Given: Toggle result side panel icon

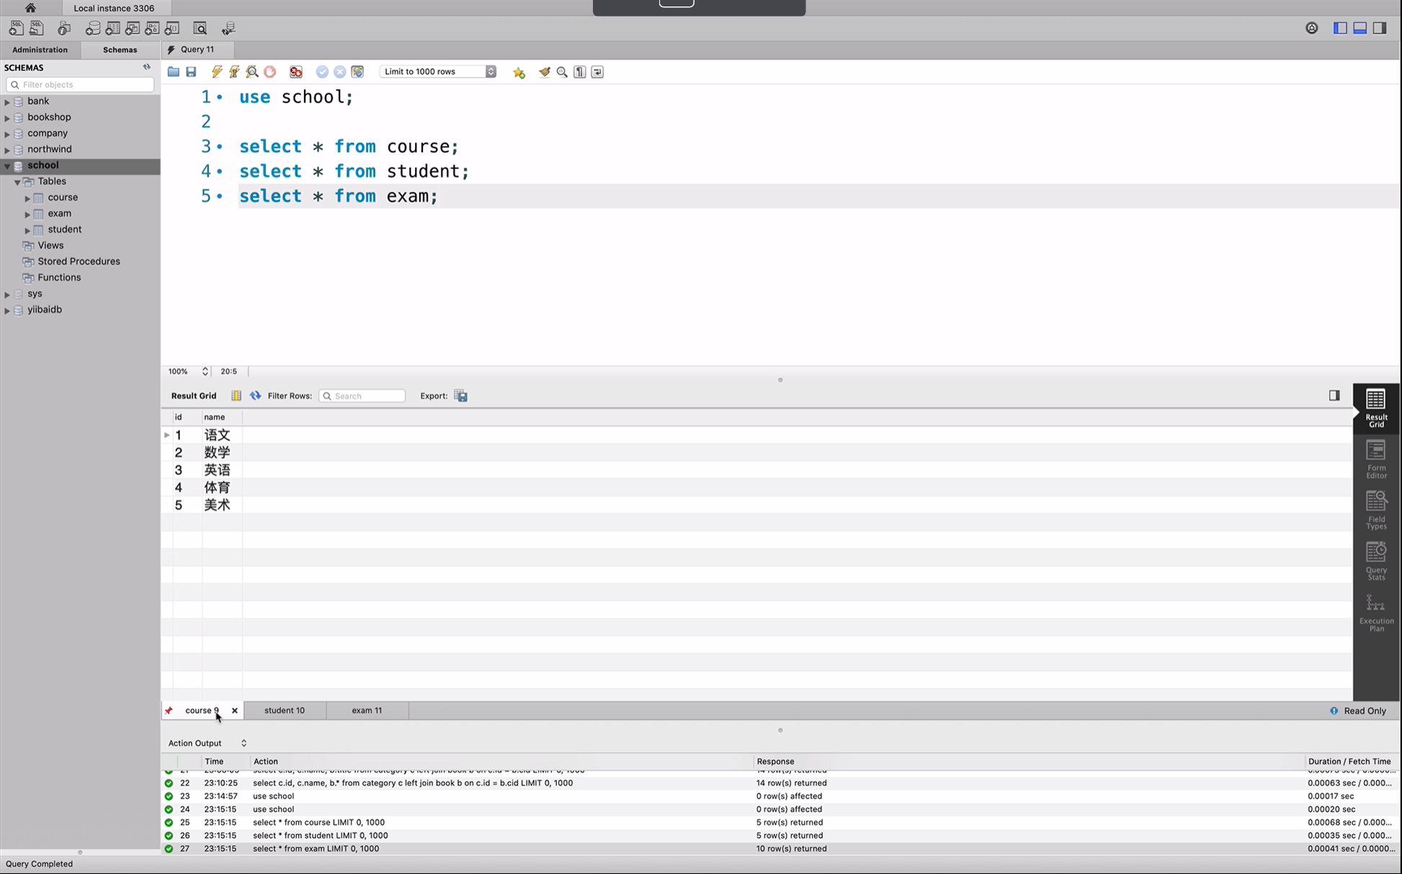Looking at the screenshot, I should [1334, 395].
